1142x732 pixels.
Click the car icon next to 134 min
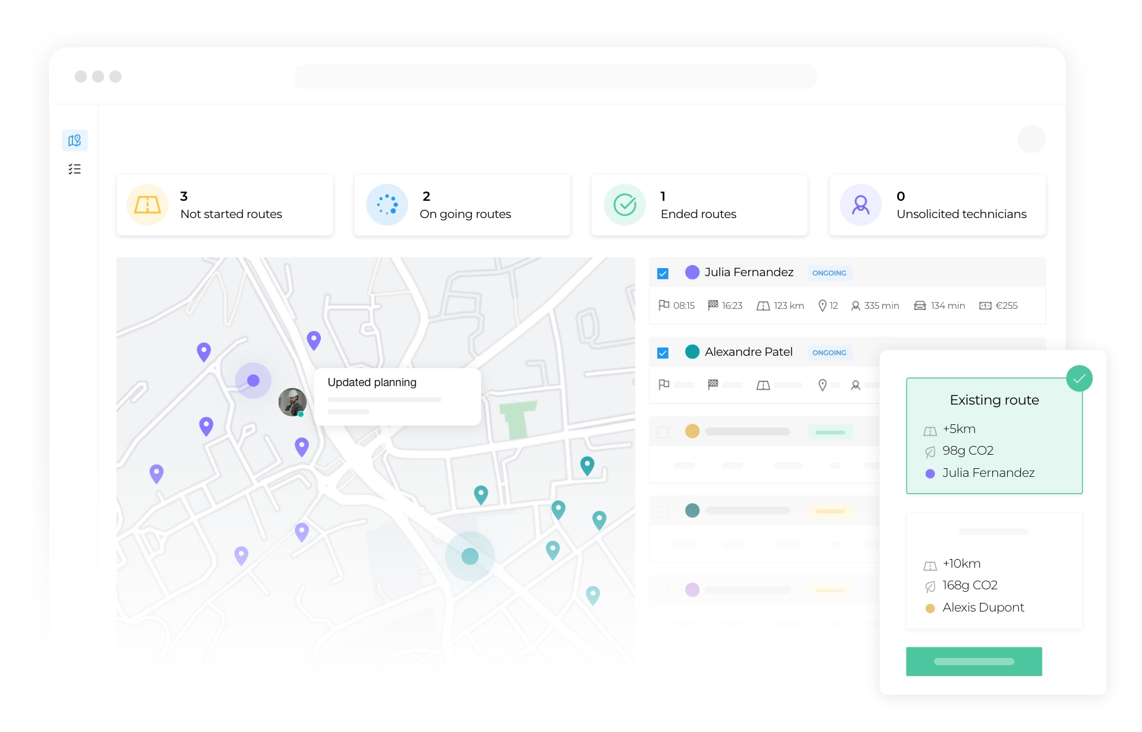coord(921,305)
